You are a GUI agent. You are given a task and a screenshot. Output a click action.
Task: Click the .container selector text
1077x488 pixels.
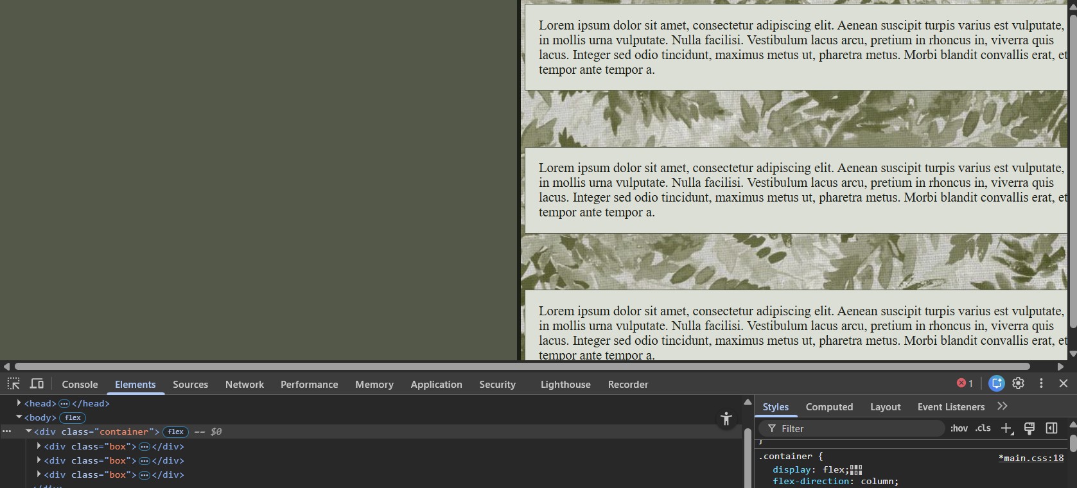pyautogui.click(x=785, y=457)
